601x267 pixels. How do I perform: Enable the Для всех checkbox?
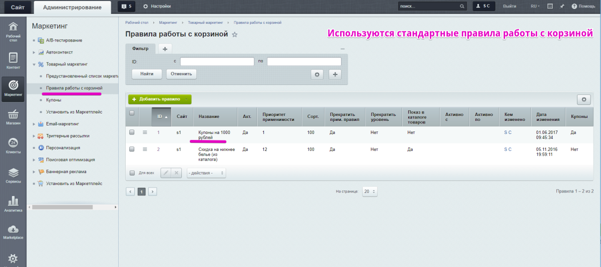132,173
